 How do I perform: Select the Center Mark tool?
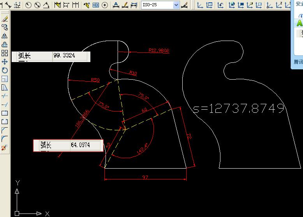(105, 5)
